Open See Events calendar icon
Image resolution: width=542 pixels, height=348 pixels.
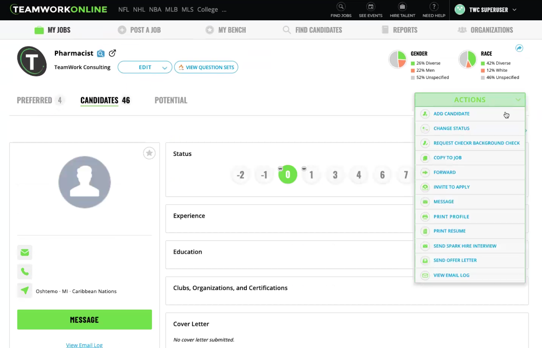click(x=371, y=6)
